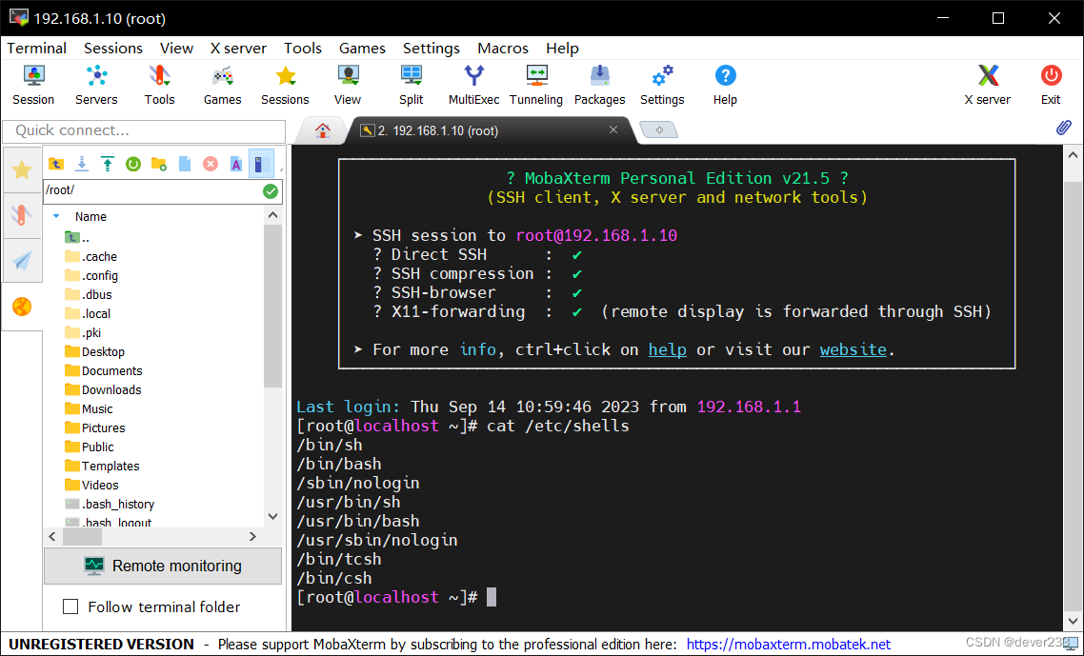
Task: Create new file in SFTP browser
Action: click(185, 164)
